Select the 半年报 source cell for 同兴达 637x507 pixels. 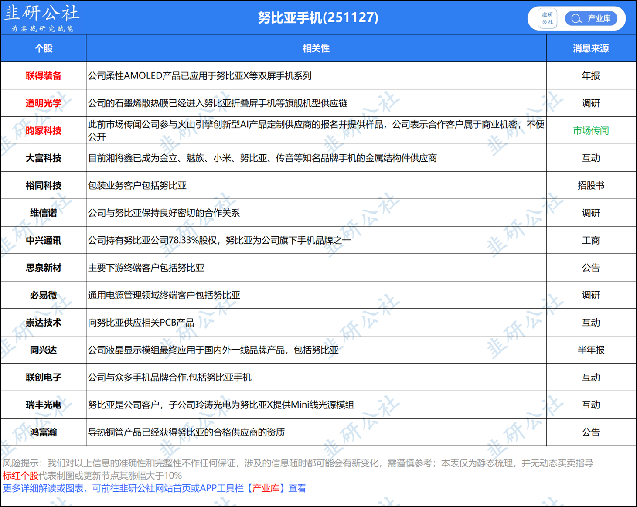coord(591,350)
